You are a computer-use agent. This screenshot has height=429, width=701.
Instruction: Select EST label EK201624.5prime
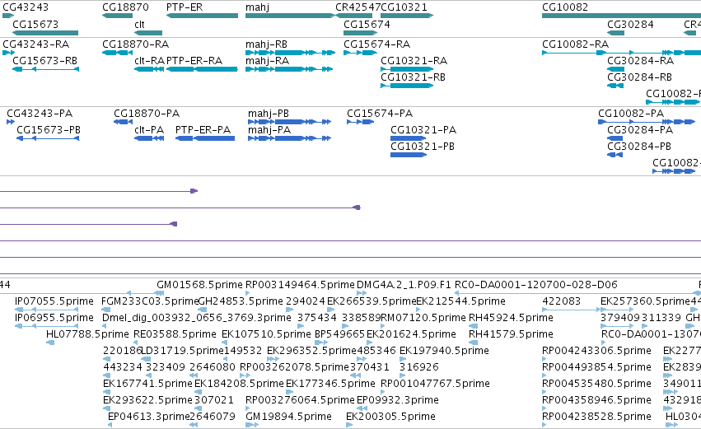(411, 334)
